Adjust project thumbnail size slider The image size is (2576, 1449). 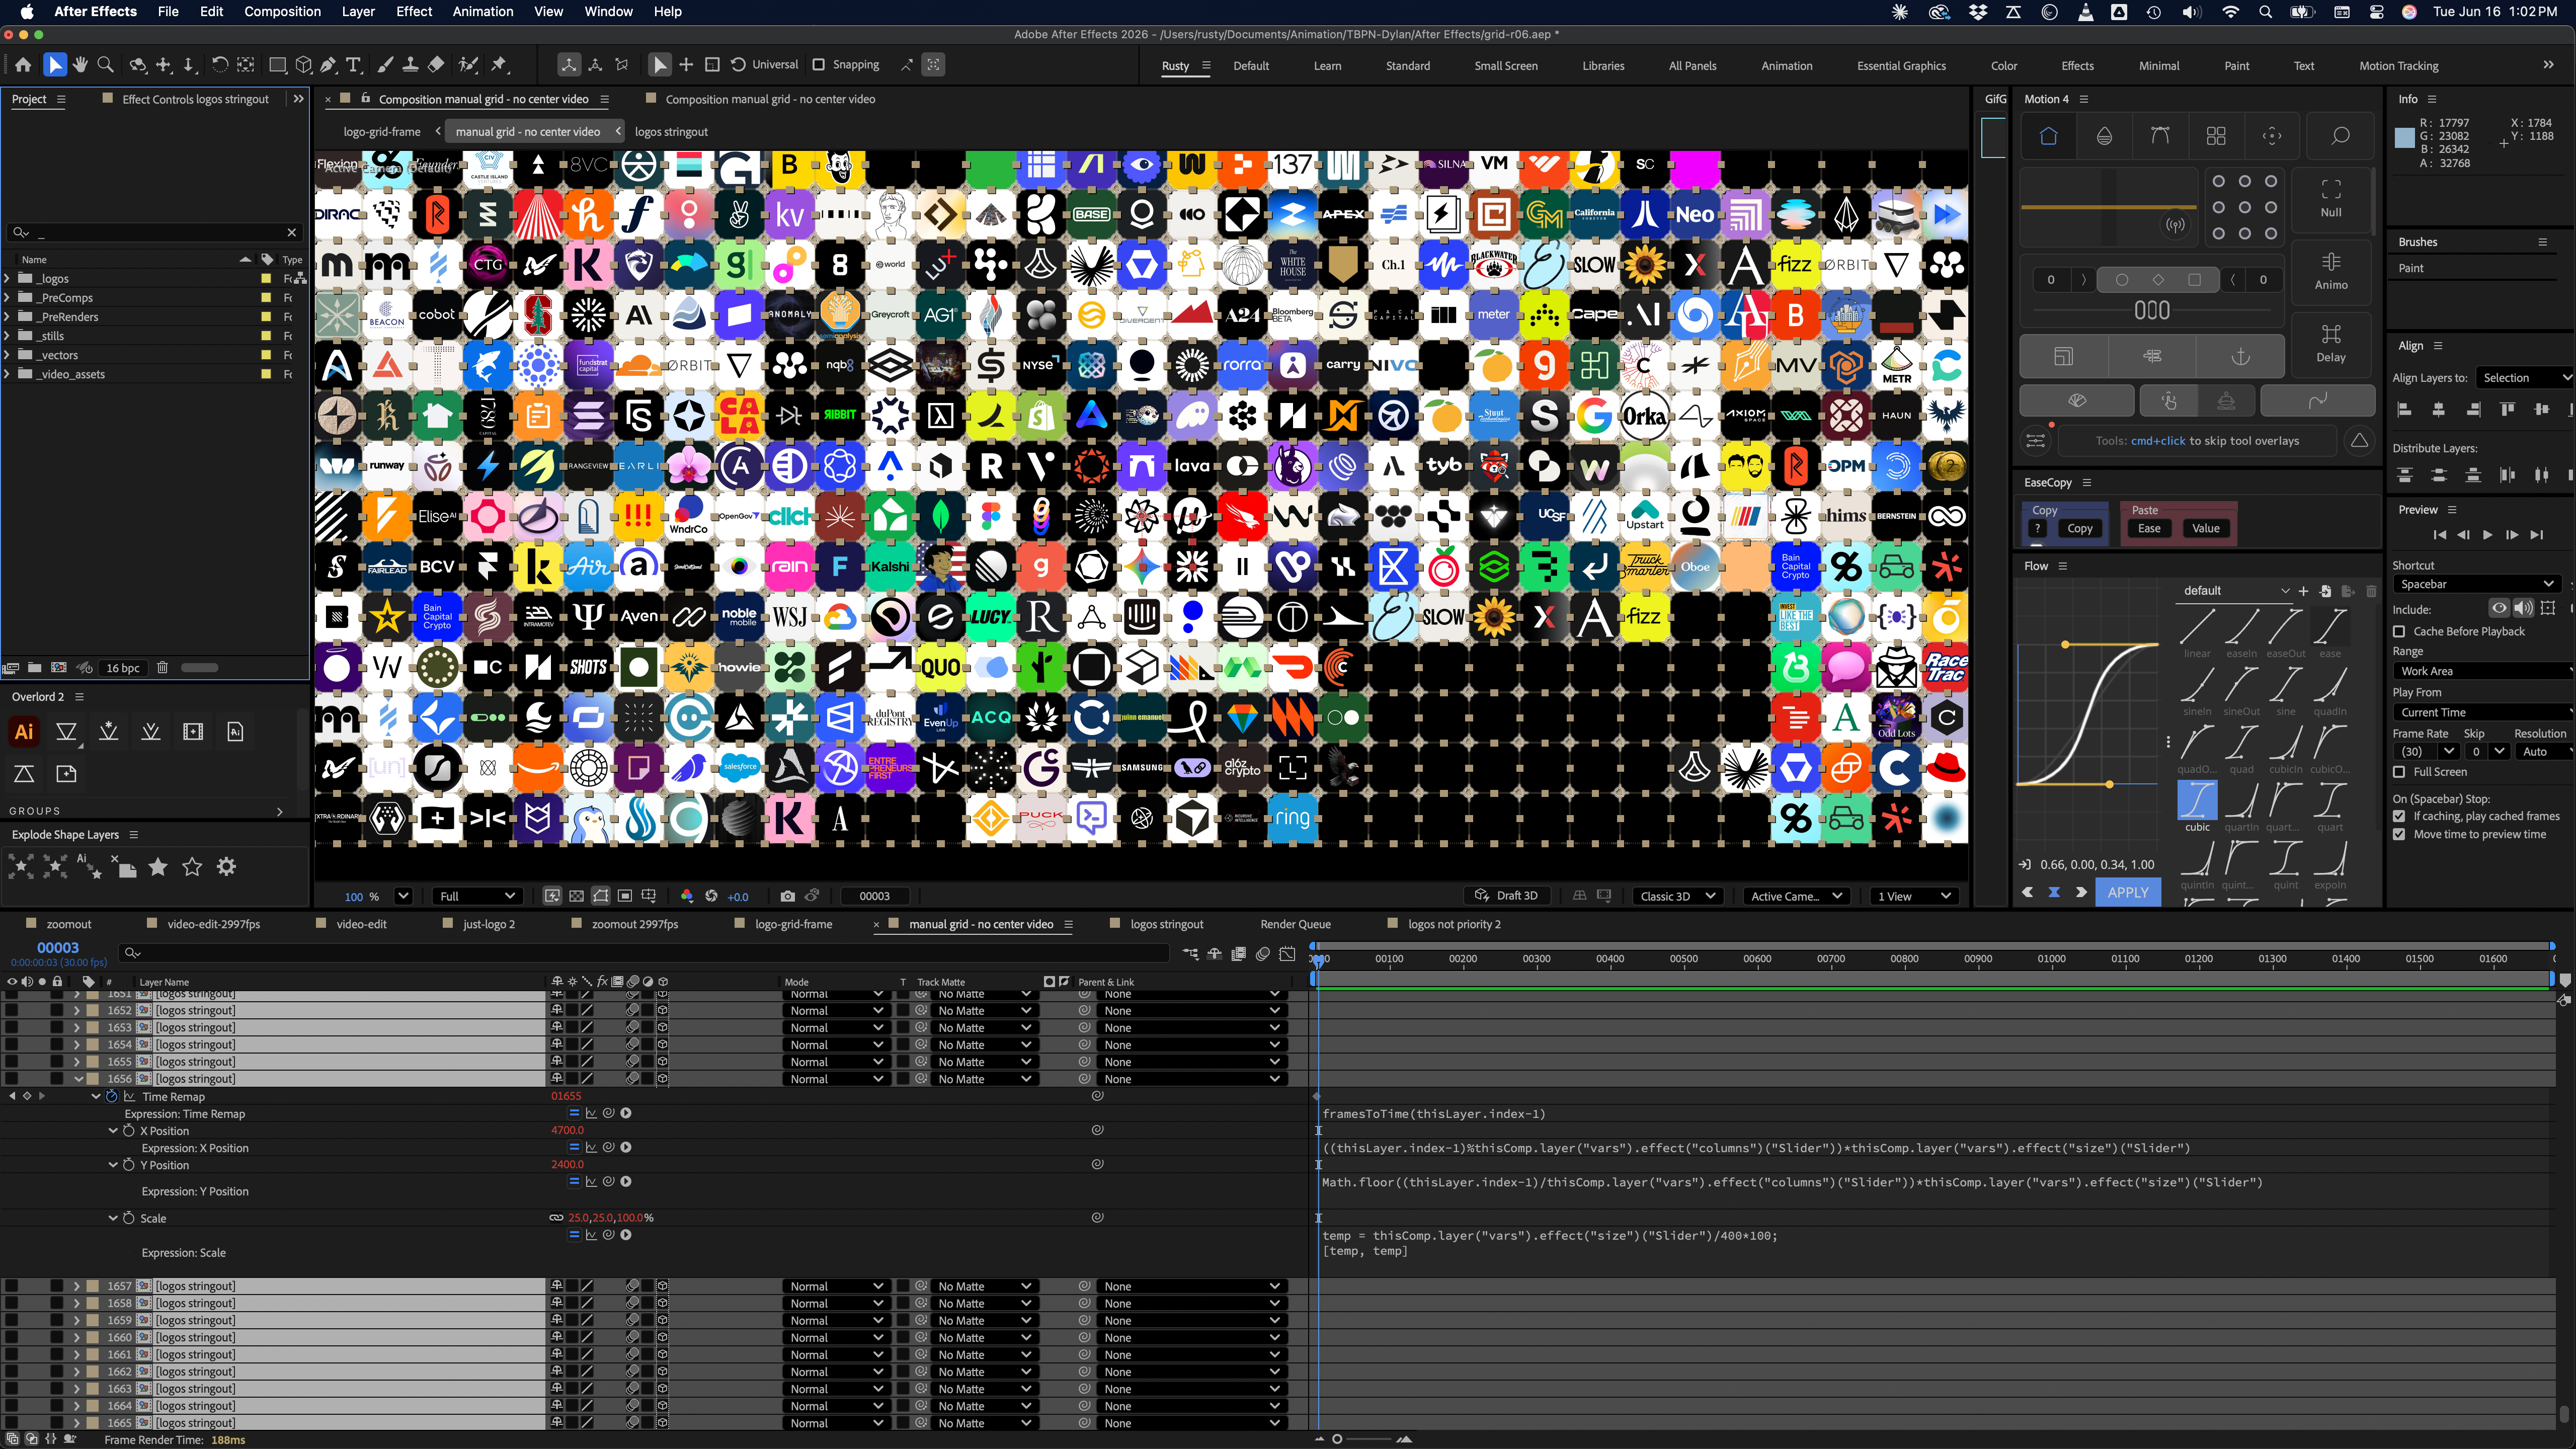[x=199, y=668]
